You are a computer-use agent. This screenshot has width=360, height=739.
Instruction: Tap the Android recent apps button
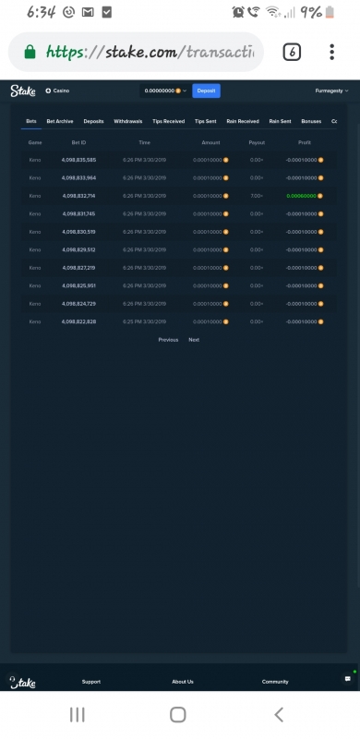tap(78, 714)
